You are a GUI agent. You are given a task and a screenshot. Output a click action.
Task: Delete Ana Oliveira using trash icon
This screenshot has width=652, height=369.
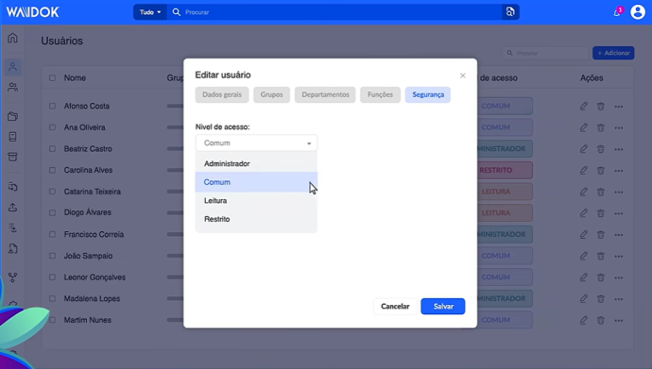point(600,127)
